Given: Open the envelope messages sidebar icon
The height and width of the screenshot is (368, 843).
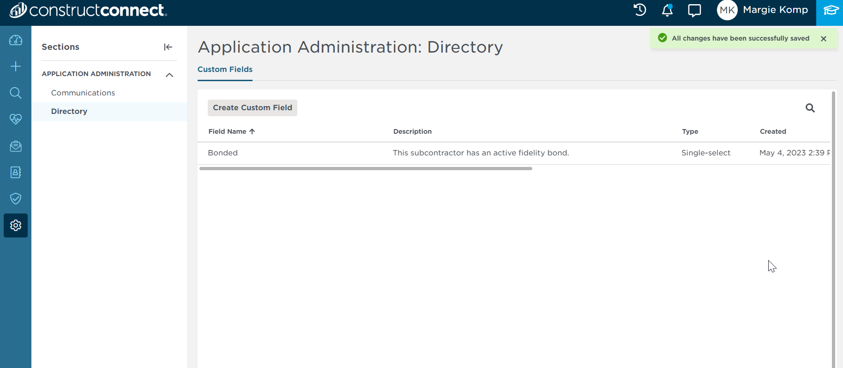Looking at the screenshot, I should pos(16,146).
